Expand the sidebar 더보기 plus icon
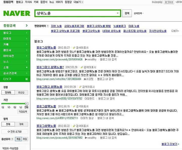 [27, 79]
